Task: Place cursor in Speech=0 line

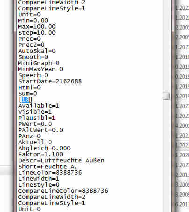Action: (33, 75)
